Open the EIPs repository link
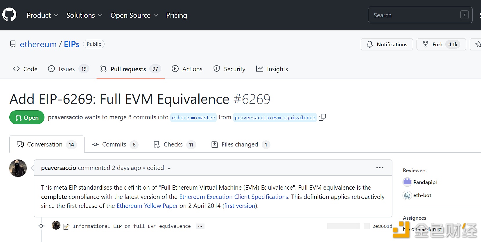This screenshot has width=481, height=242. pos(72,44)
